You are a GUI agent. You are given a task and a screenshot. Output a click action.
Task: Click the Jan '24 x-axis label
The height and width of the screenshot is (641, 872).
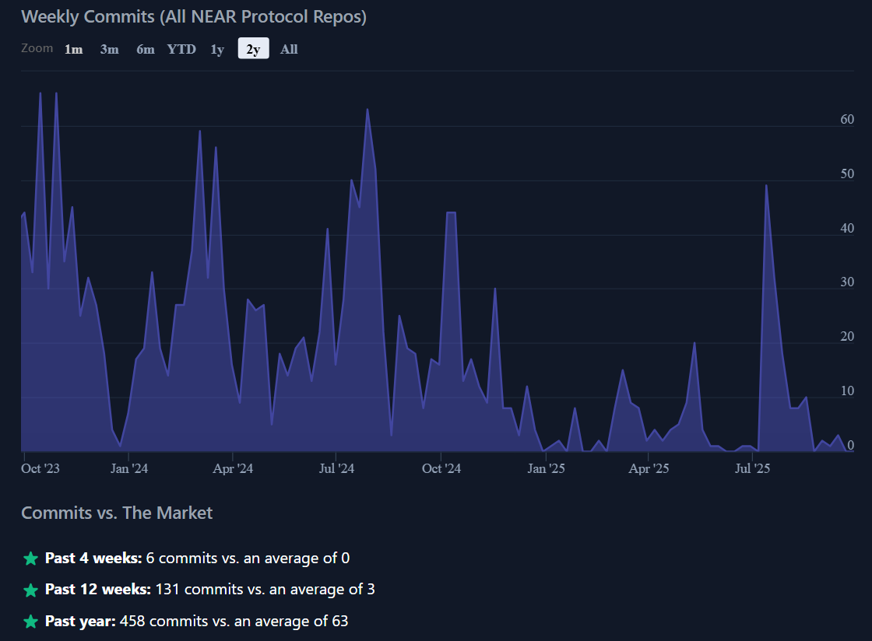128,468
